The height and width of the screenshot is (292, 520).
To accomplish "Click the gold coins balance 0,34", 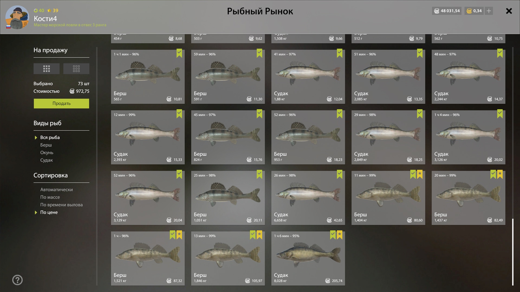I will coord(474,11).
